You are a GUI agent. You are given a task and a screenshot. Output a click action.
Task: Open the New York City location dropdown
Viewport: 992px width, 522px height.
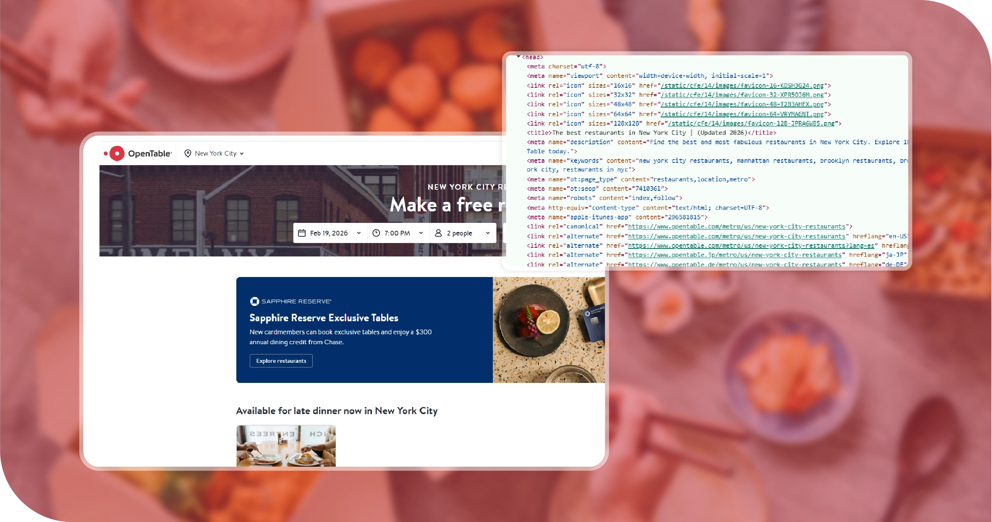tap(218, 153)
